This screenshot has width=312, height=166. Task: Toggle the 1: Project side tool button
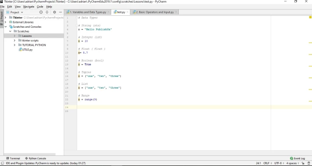pyautogui.click(x=2, y=19)
